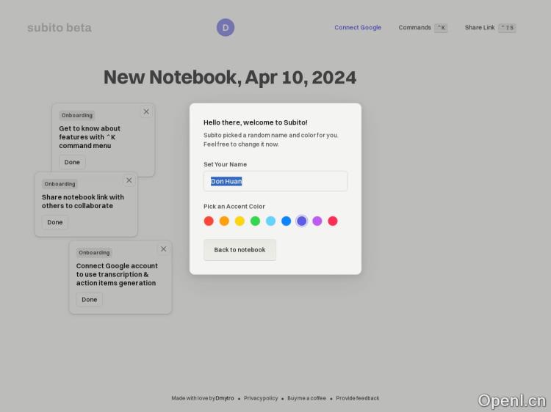Image resolution: width=551 pixels, height=412 pixels.
Task: Click Done on share notebook card
Action: [x=55, y=222]
